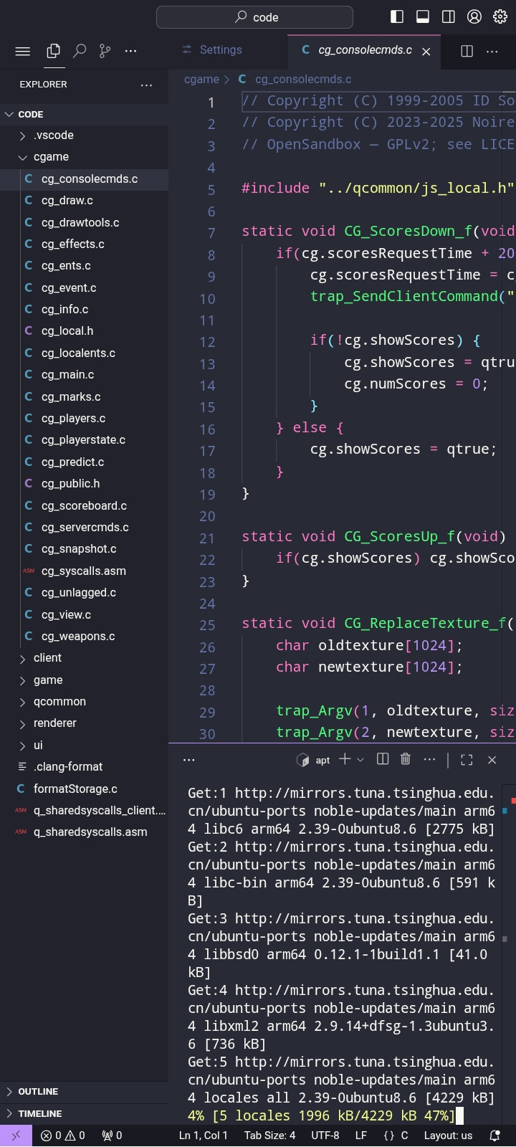
Task: Switch to the Settings tab
Action: click(220, 50)
